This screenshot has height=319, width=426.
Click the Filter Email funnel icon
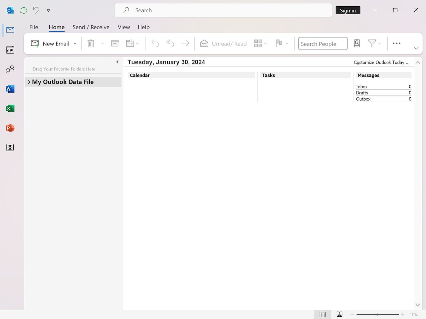pos(372,43)
